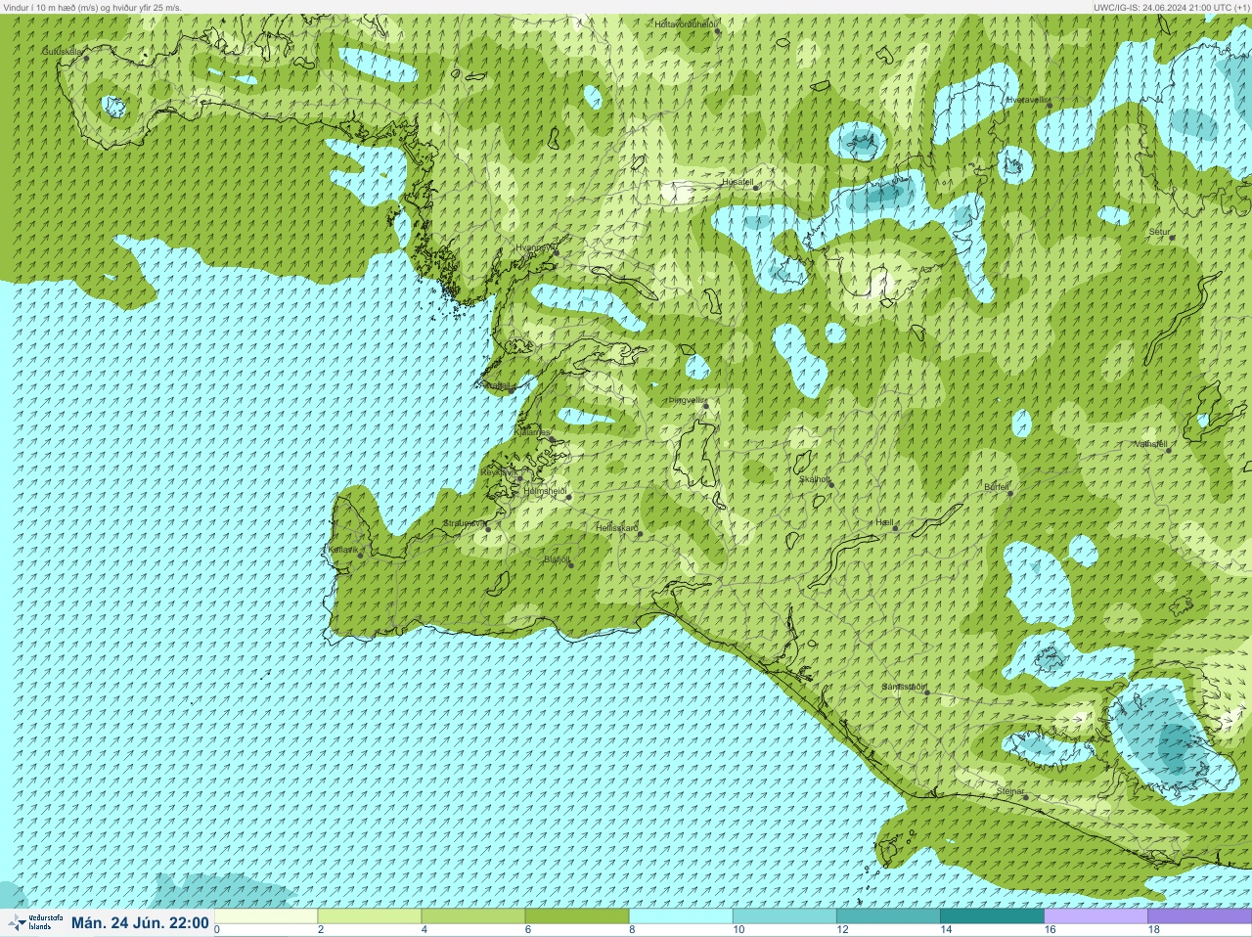Click the Setur station label
This screenshot has height=937, width=1252.
(1159, 232)
